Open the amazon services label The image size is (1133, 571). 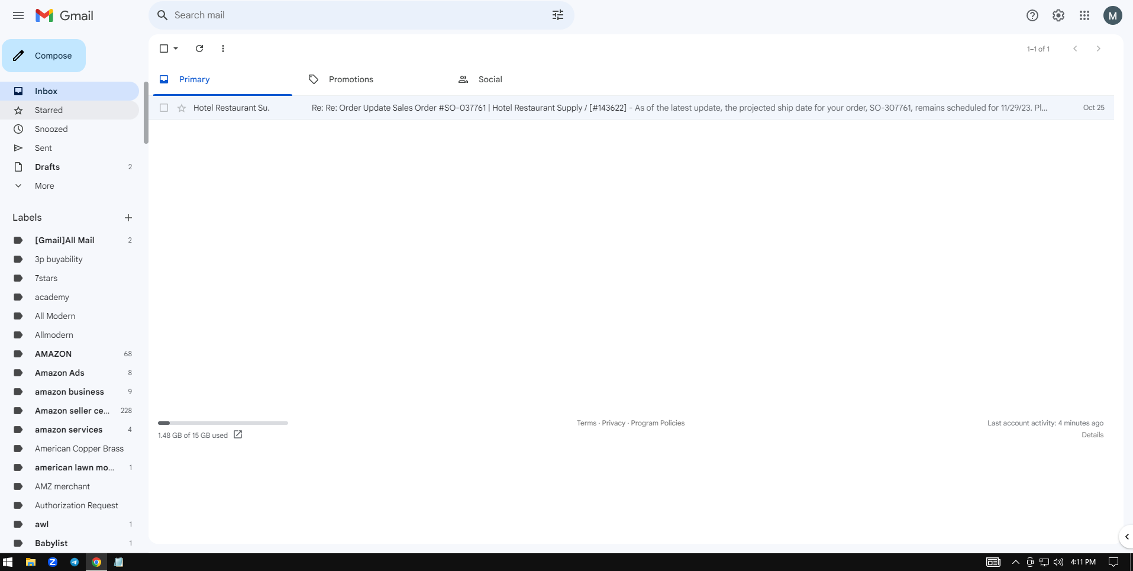coord(70,430)
